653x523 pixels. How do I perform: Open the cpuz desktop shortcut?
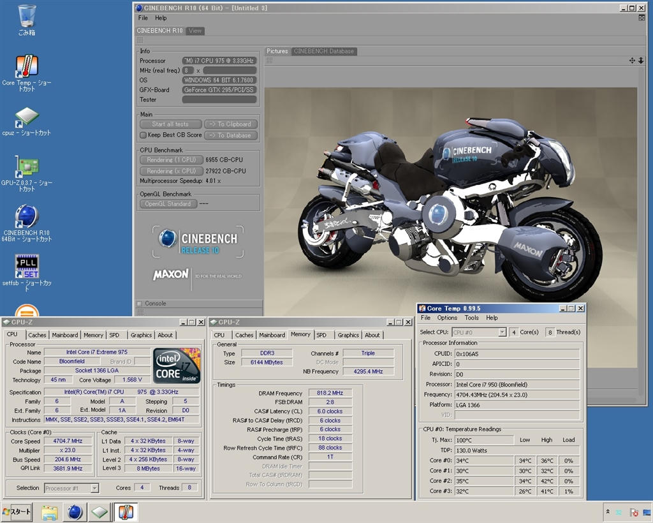tap(27, 117)
